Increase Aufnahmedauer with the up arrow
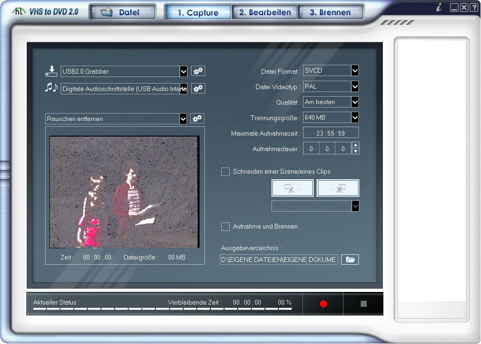Viewport: 481px width, 344px height. pyautogui.click(x=356, y=145)
